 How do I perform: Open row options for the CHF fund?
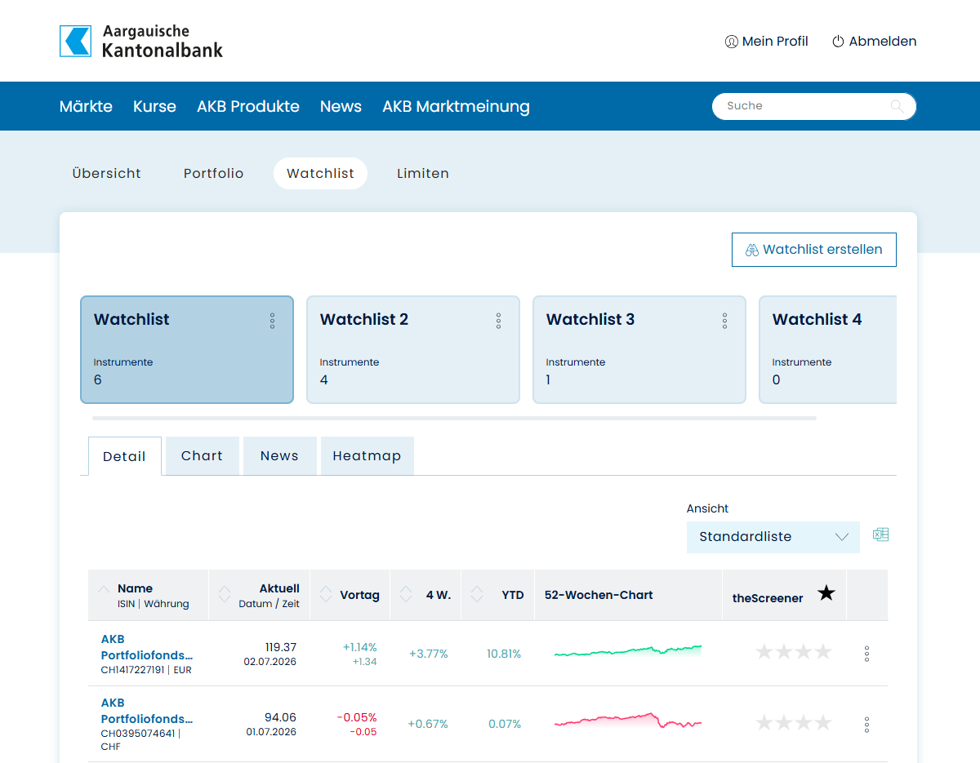pyautogui.click(x=866, y=725)
